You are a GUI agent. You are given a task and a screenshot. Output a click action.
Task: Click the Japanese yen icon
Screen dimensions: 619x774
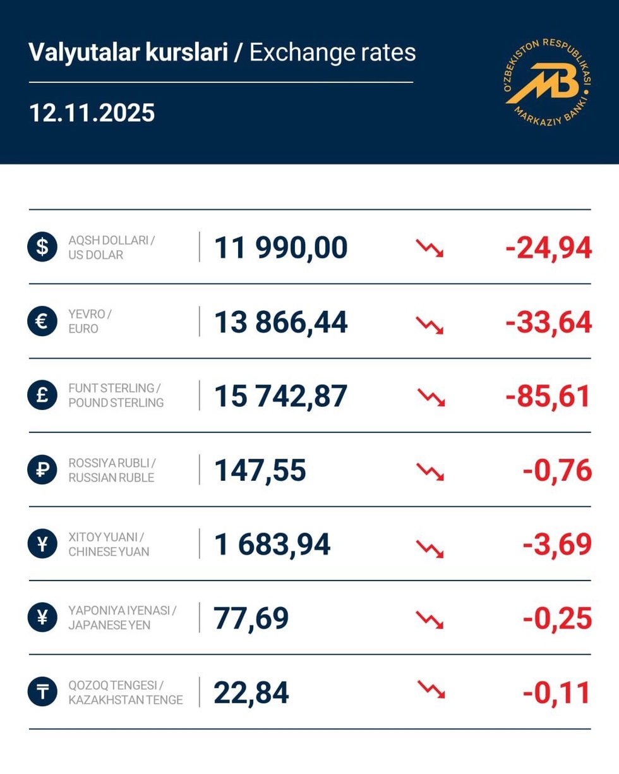point(43,619)
